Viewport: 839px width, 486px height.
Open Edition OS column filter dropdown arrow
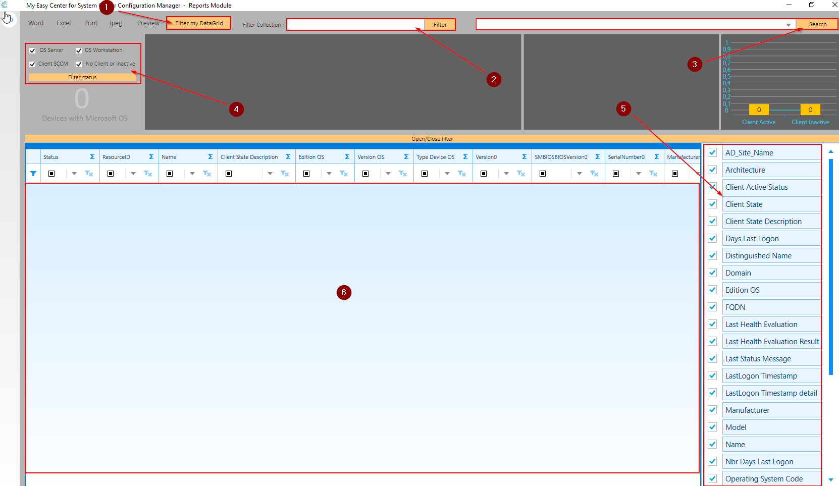pos(329,174)
